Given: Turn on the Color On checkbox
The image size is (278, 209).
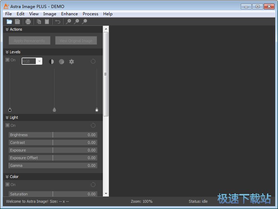Looking at the screenshot, I should (x=8, y=185).
